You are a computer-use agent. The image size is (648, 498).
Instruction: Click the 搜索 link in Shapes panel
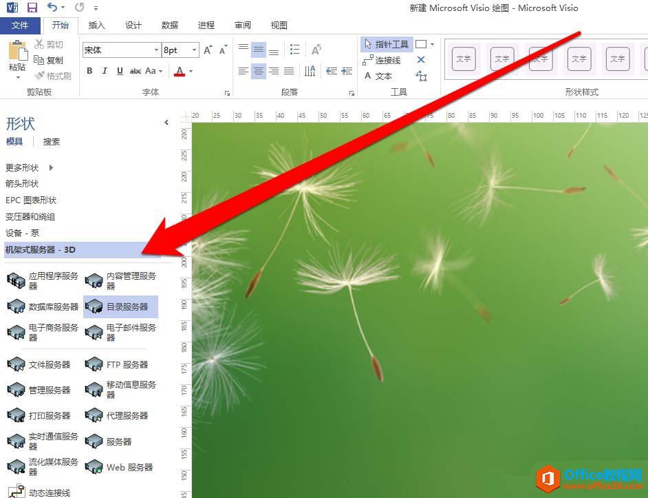click(x=52, y=141)
